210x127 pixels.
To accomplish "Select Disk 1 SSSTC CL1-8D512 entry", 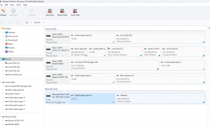I will coord(57,52).
